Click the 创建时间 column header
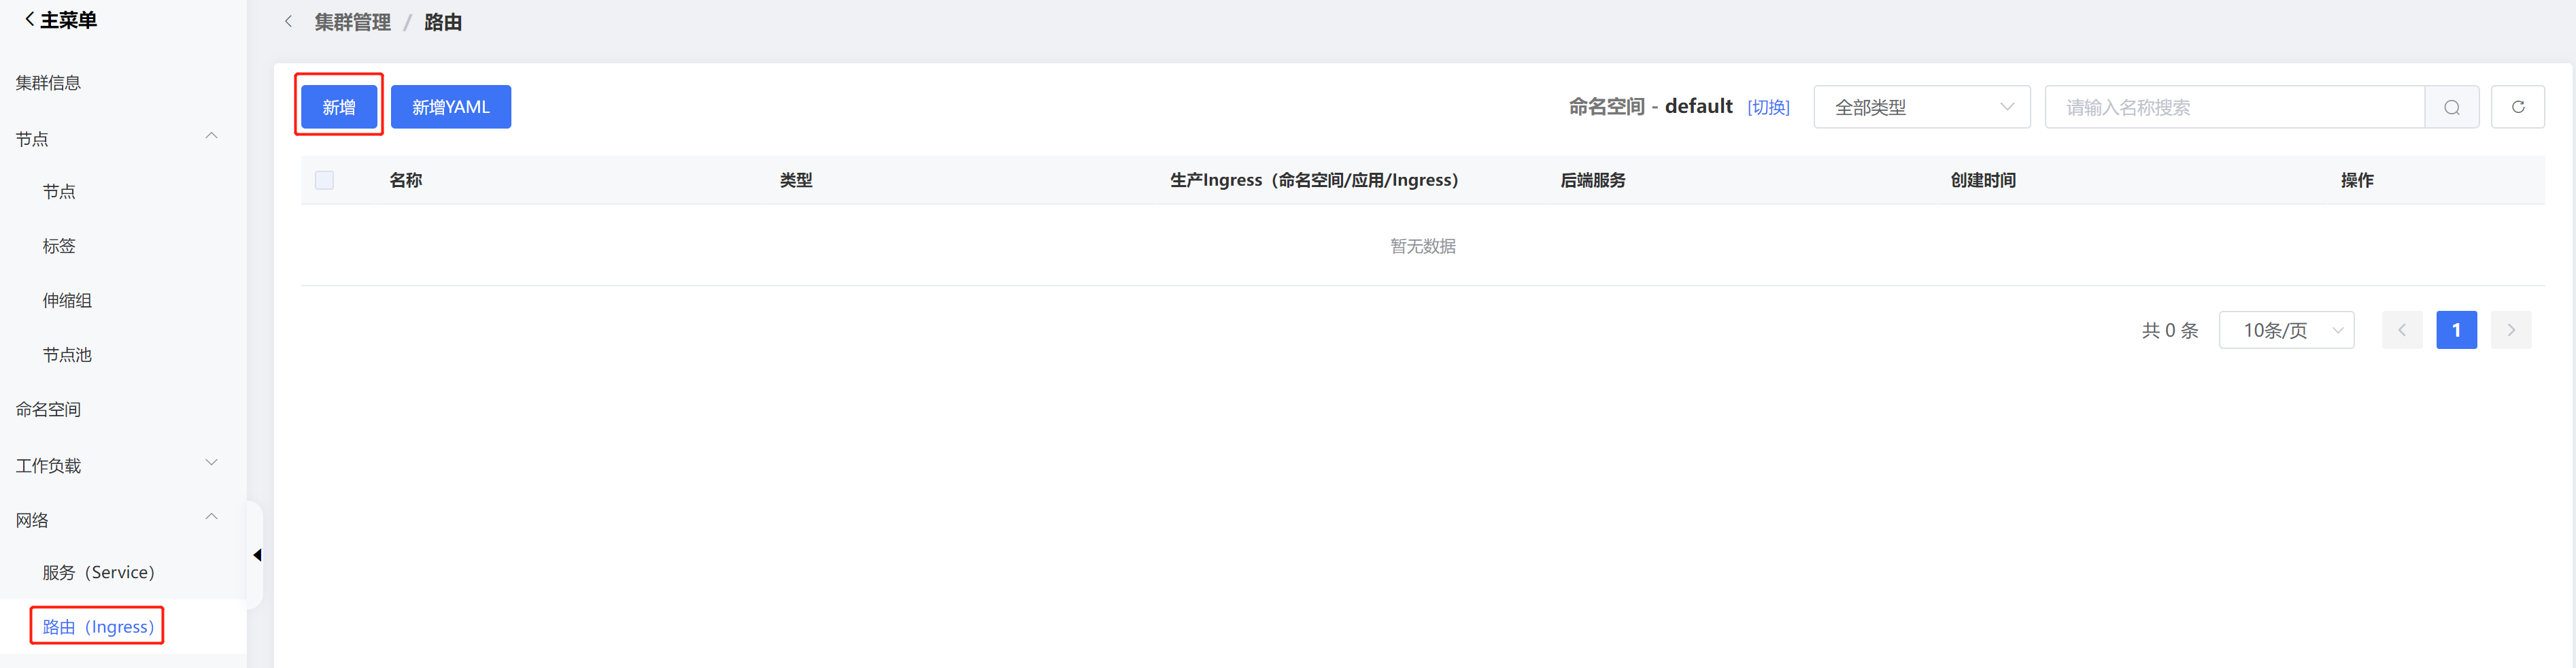The width and height of the screenshot is (2576, 668). (1983, 180)
